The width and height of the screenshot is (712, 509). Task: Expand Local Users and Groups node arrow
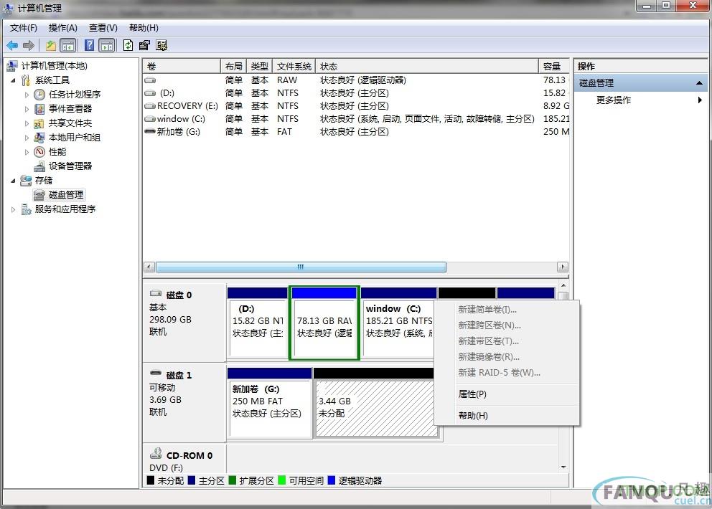click(x=27, y=138)
